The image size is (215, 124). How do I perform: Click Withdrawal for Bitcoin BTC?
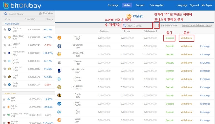click(186, 38)
